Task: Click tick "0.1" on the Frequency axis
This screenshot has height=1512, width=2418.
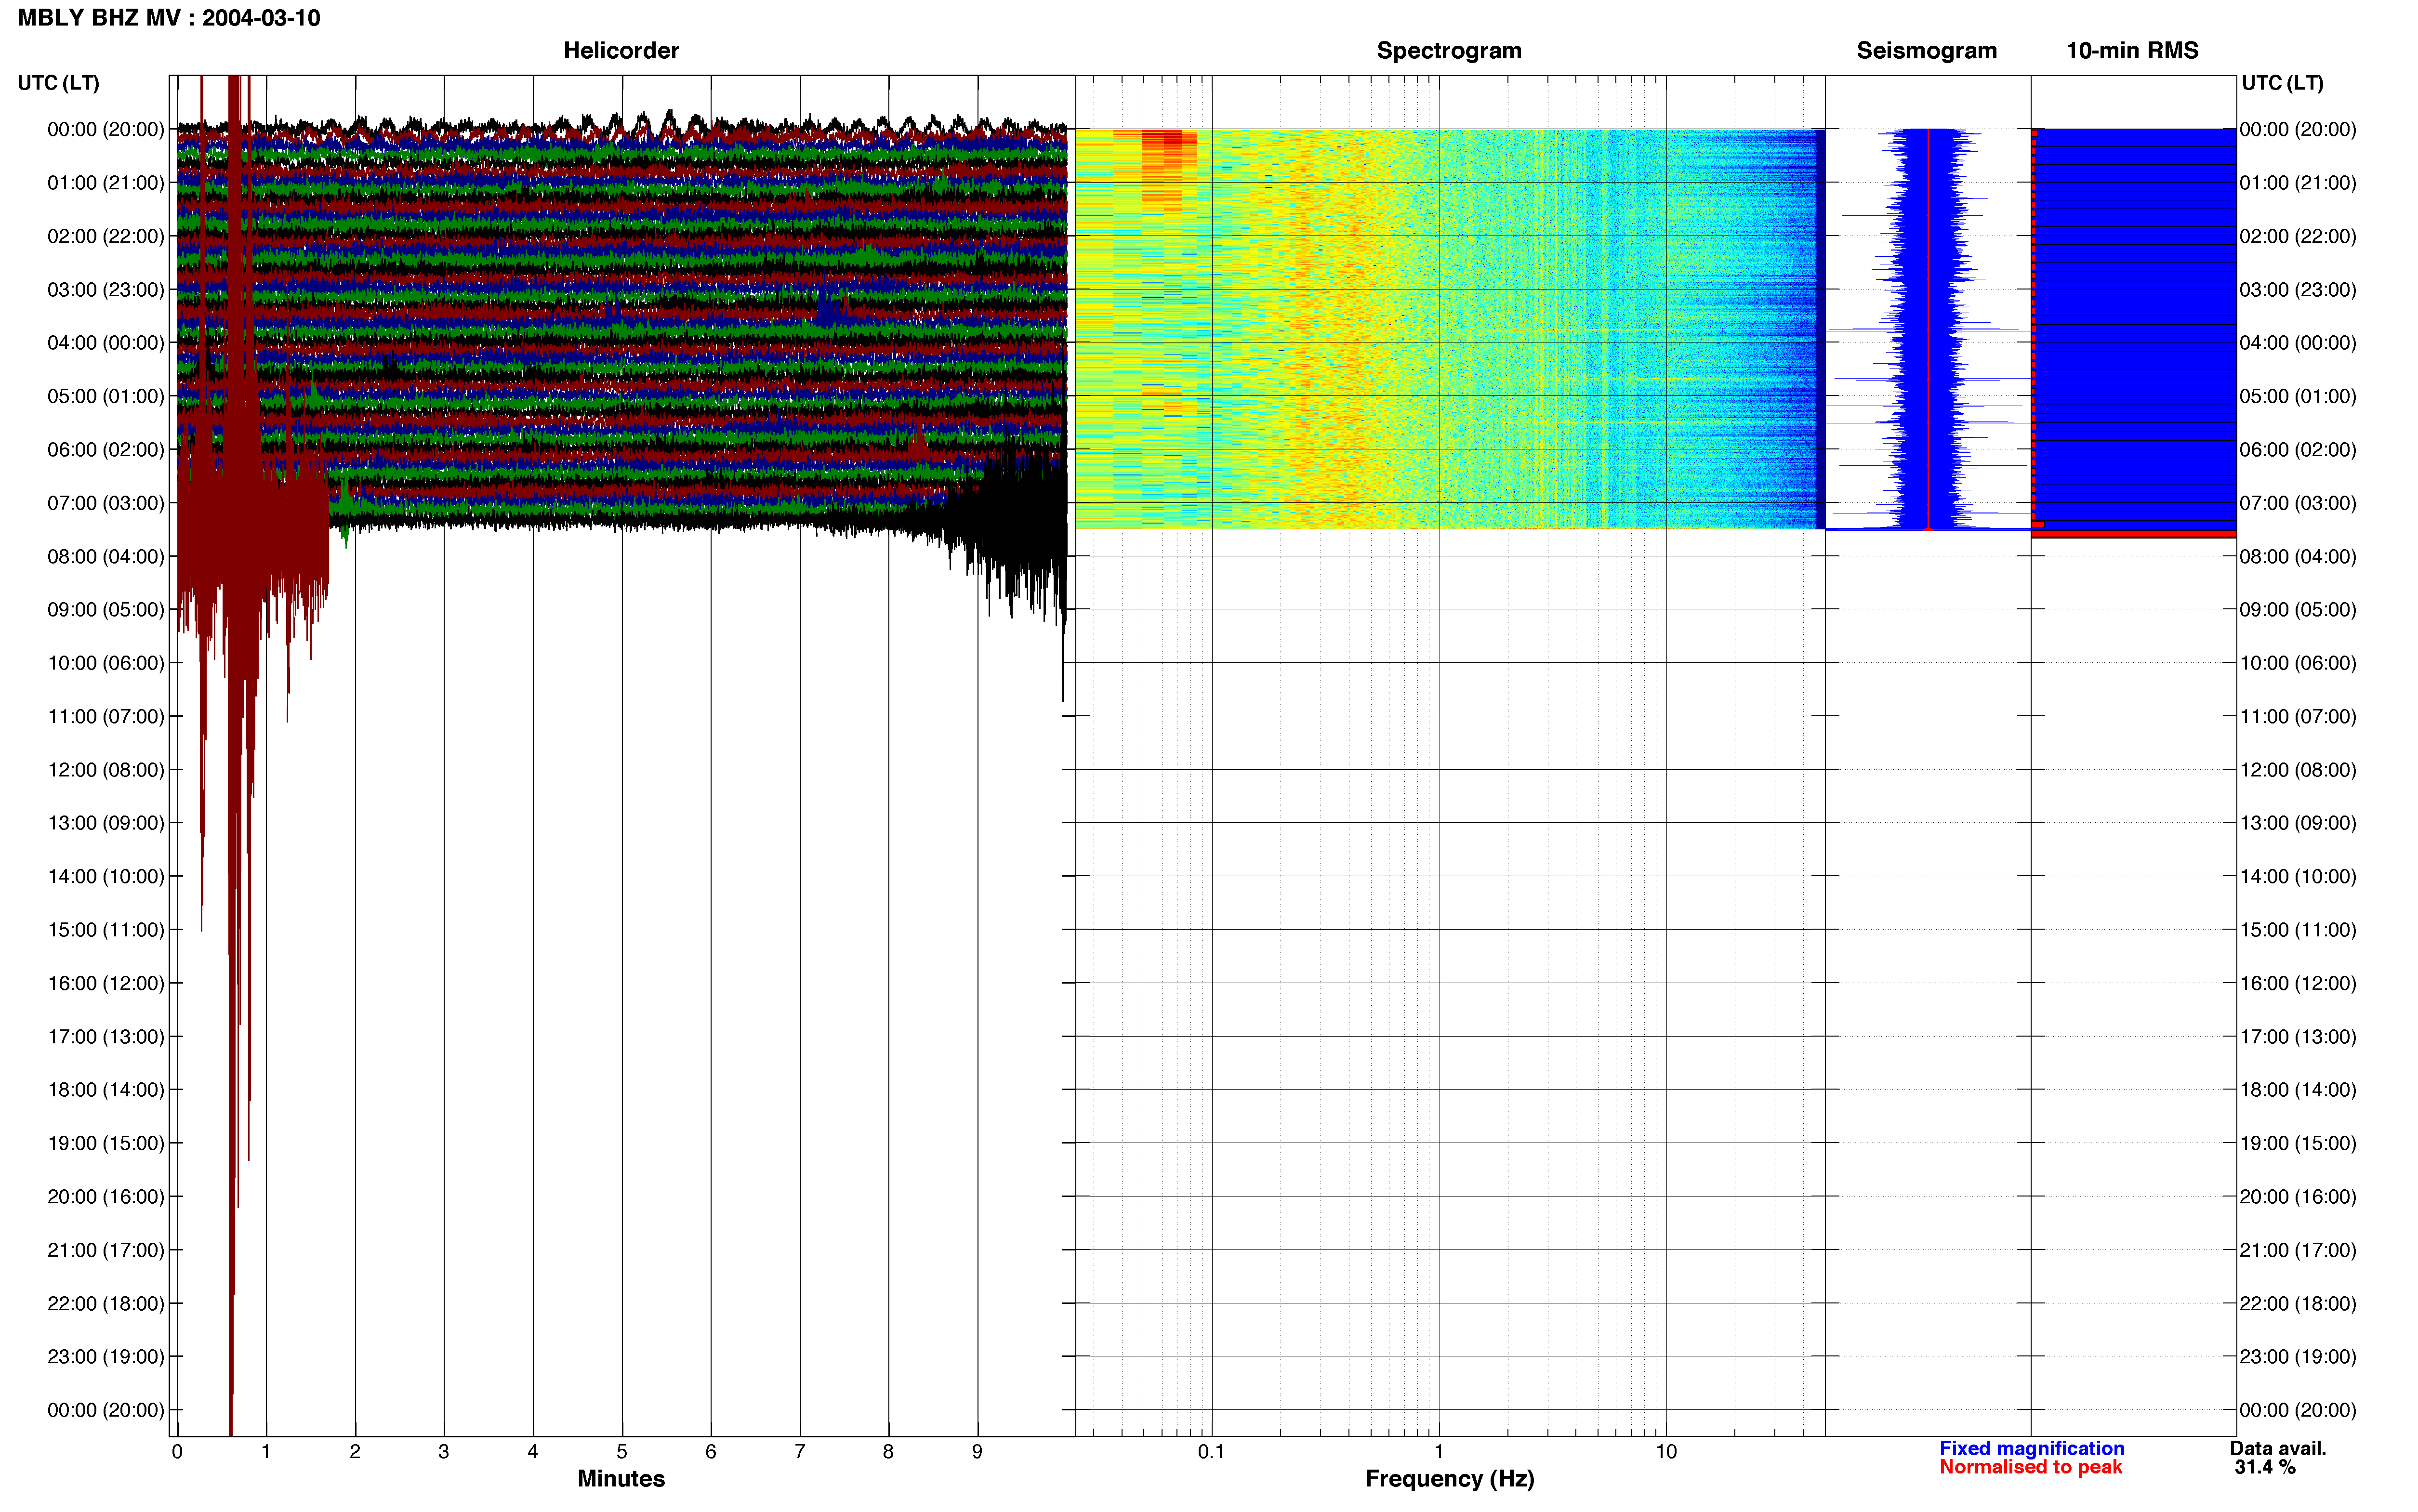Action: [x=1211, y=1452]
